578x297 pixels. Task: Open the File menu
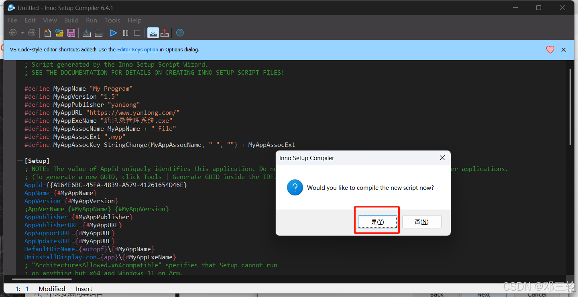pyautogui.click(x=12, y=20)
